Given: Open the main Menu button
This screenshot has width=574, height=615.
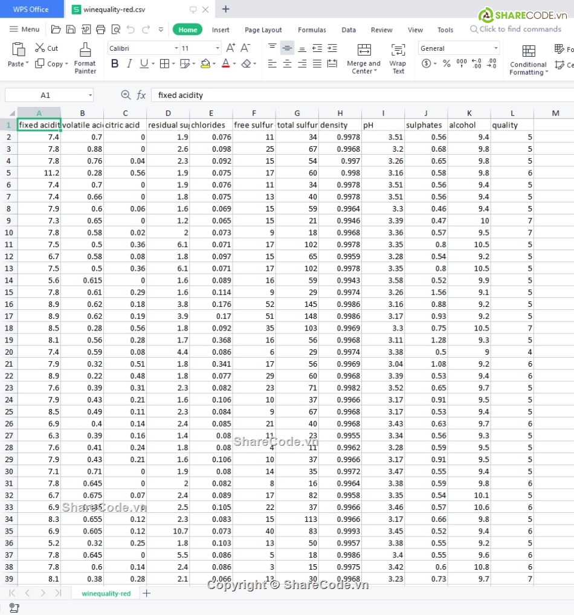Looking at the screenshot, I should pos(25,29).
